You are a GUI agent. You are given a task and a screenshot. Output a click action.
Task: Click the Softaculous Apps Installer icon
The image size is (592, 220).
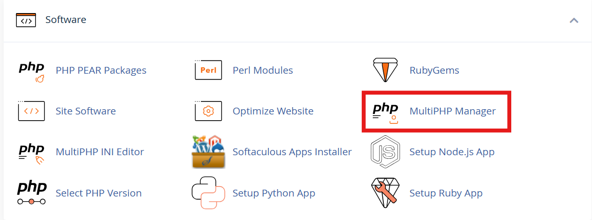pos(208,152)
